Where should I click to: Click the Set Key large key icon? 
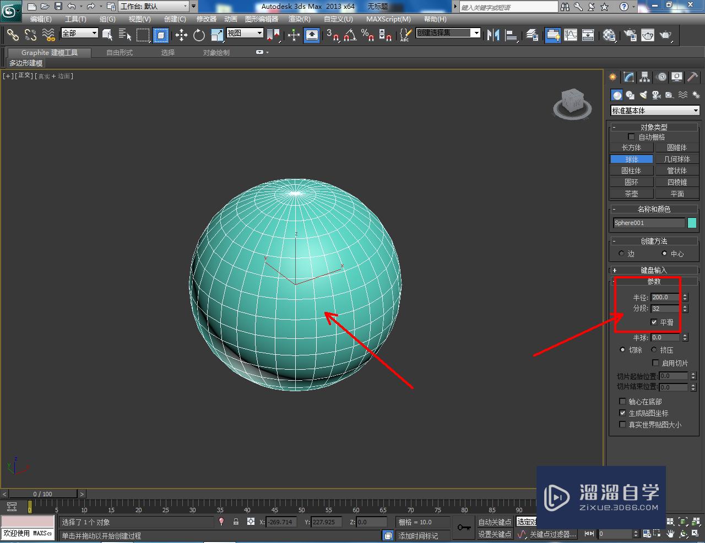[x=464, y=528]
